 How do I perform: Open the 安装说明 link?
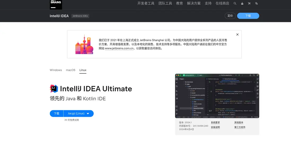point(215,127)
